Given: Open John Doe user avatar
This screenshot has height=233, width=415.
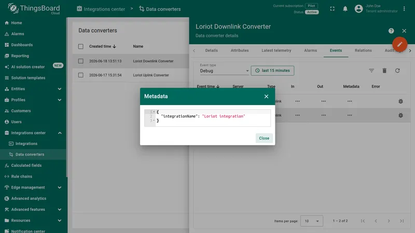Looking at the screenshot, I should [358, 9].
